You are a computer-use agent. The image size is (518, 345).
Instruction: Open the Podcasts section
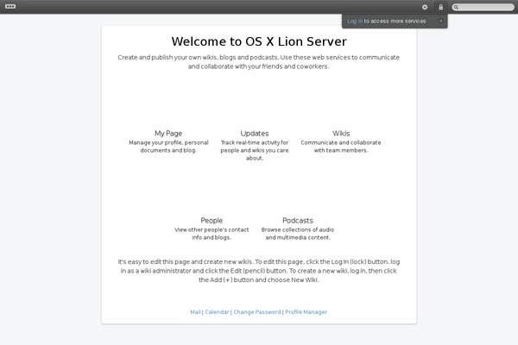pyautogui.click(x=298, y=221)
